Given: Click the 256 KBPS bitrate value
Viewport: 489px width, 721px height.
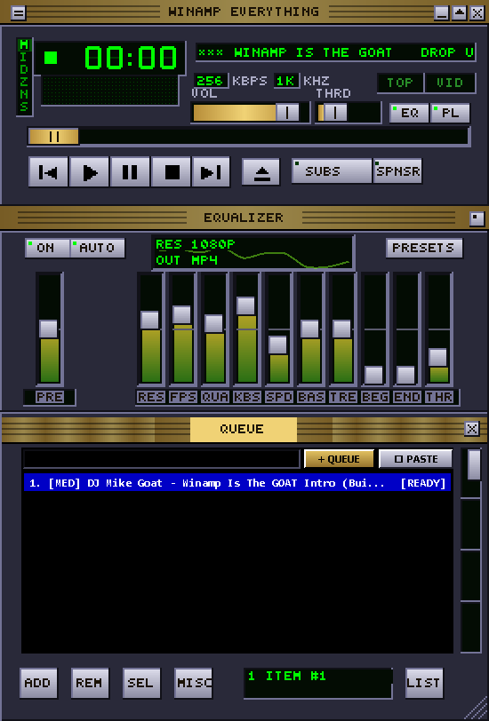Looking at the screenshot, I should point(211,81).
